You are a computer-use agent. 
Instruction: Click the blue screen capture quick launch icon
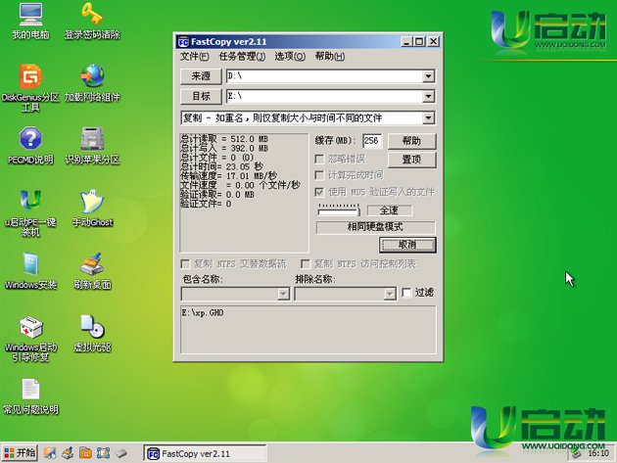coord(103,453)
